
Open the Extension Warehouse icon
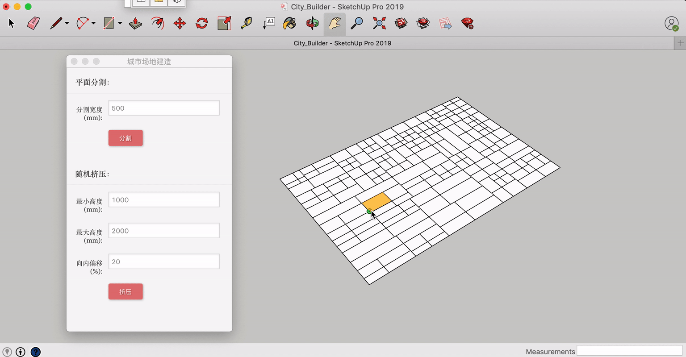click(423, 23)
